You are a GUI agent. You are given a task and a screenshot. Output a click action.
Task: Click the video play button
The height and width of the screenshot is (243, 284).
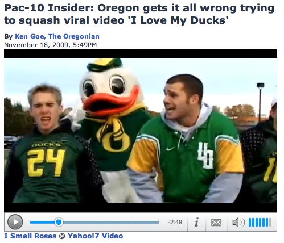15,222
